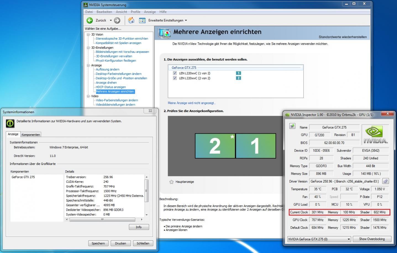The width and height of the screenshot is (397, 253).
Task: Open the Zurück history dropdown arrow
Action: tap(111, 20)
